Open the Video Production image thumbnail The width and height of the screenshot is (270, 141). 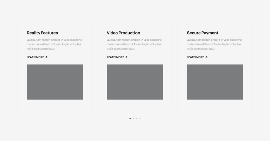coord(135,82)
